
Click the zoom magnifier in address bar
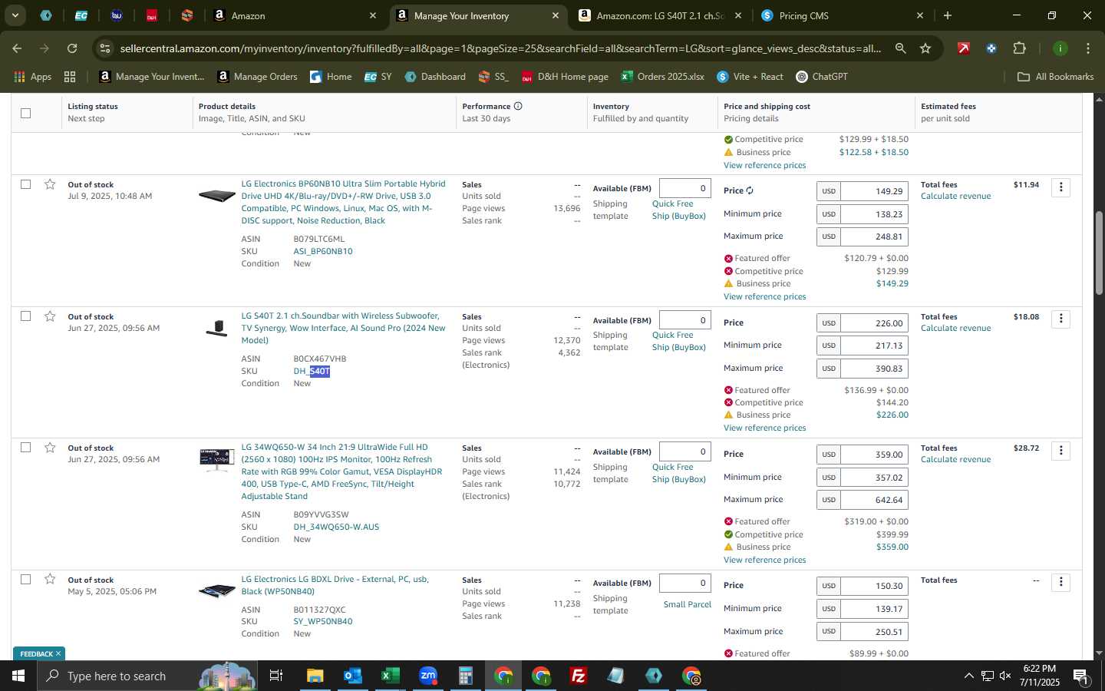[x=900, y=48]
